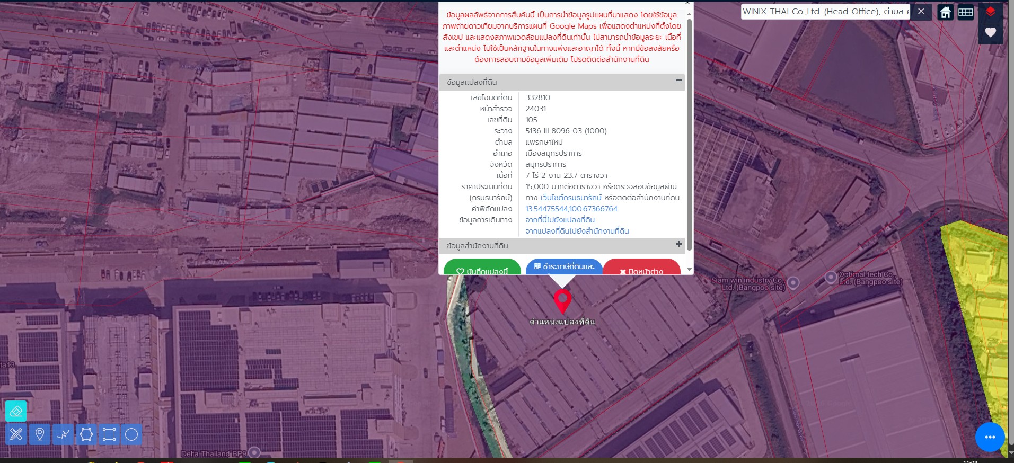Open the parcel coordinates link 13.54475544
This screenshot has height=463, width=1014.
pos(571,209)
